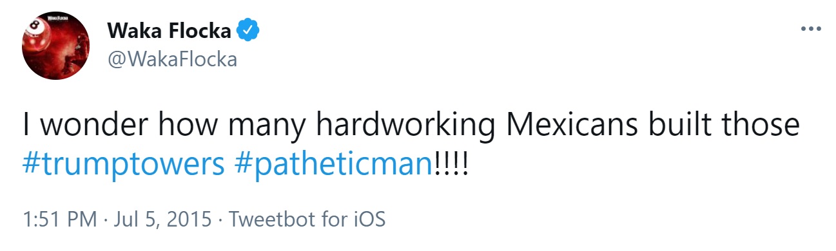Viewport: 836px width, 251px height.
Task: Click the blue verified checkmark badge
Action: pyautogui.click(x=248, y=30)
